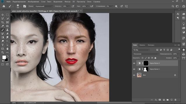Open the Изображение menu
The height and width of the screenshot is (104, 186).
[x=33, y=2]
